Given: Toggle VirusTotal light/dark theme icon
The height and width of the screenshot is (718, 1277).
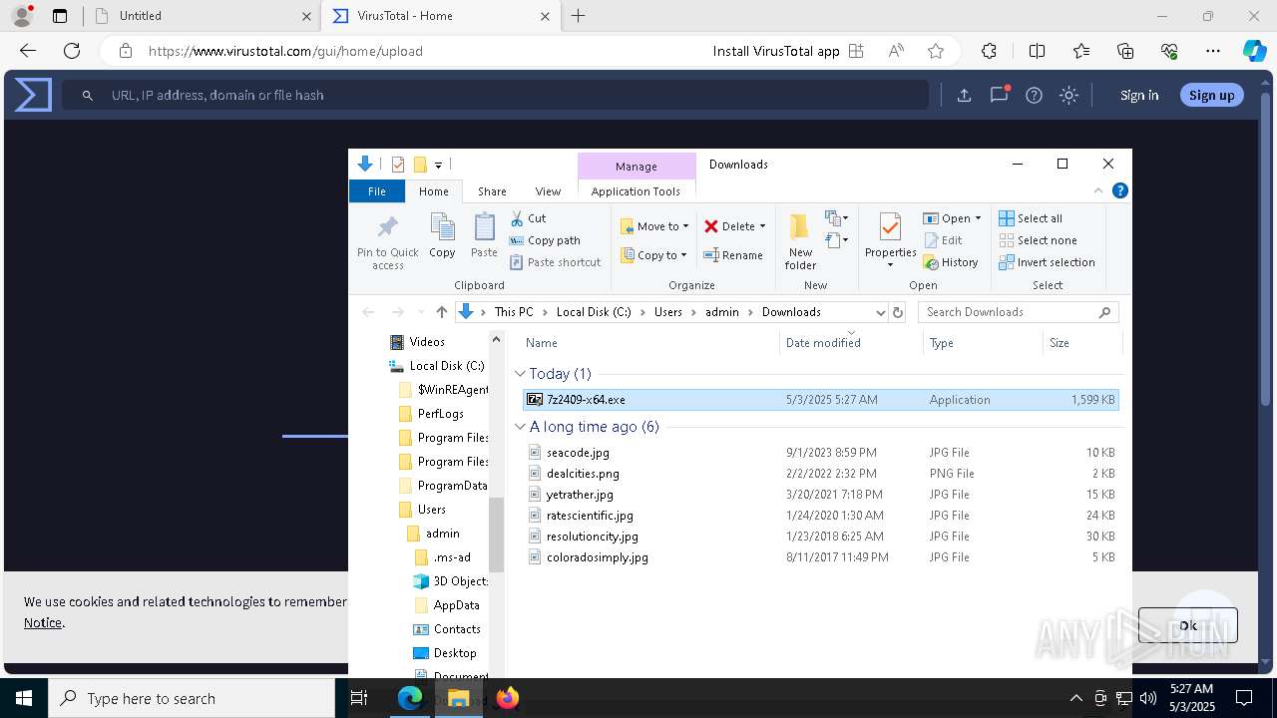Looking at the screenshot, I should [x=1069, y=95].
